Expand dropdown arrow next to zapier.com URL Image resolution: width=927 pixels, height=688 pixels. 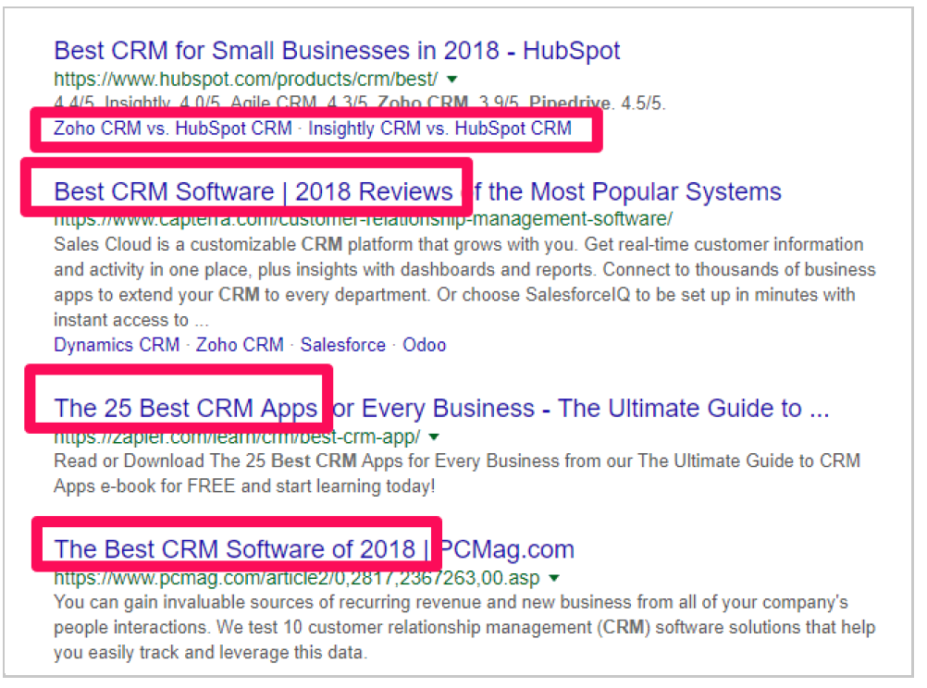pos(435,437)
